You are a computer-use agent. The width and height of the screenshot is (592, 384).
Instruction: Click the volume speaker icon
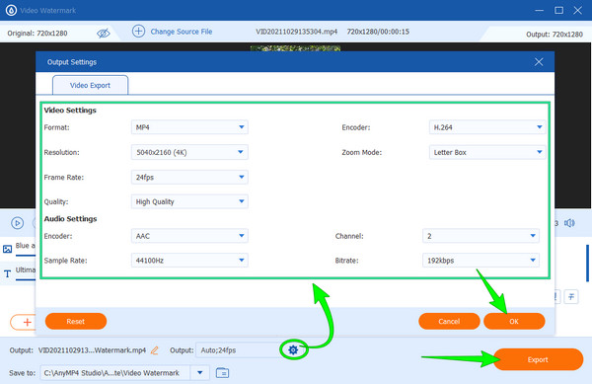click(x=569, y=223)
